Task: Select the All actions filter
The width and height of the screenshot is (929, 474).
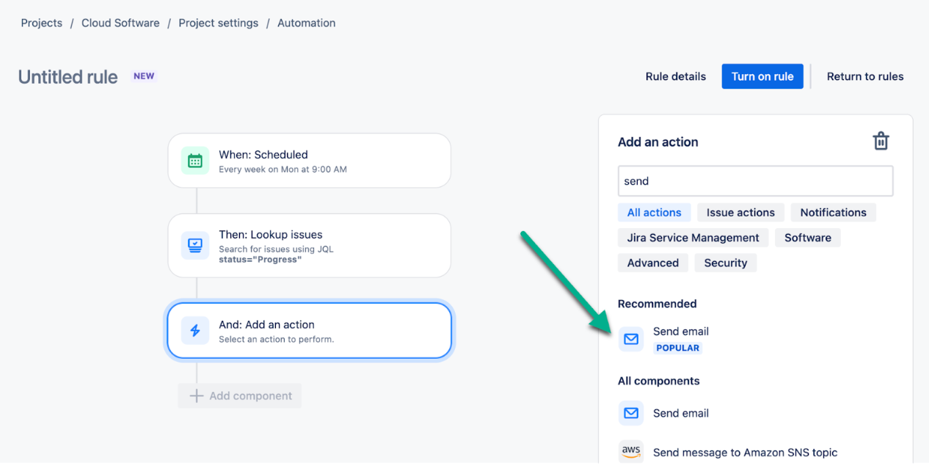Action: point(654,213)
